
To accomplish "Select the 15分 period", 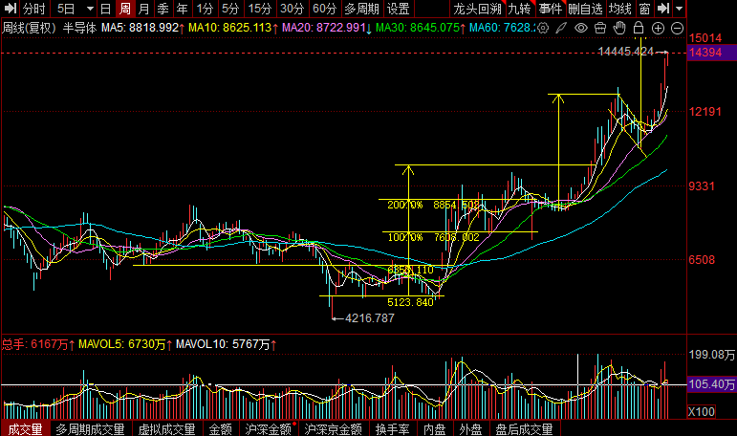I will [259, 9].
